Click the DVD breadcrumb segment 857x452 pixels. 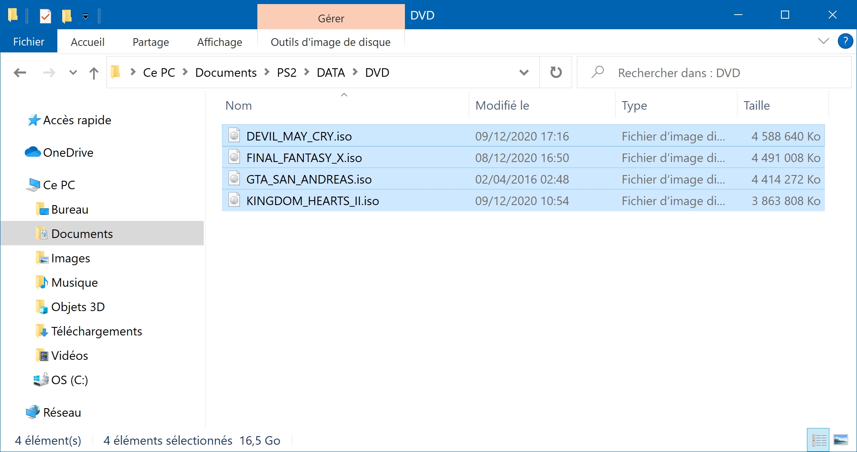click(x=377, y=73)
